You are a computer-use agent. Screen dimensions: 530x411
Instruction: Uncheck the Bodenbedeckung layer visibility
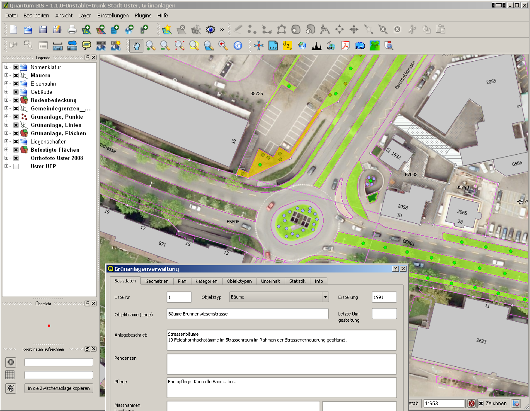coord(16,100)
